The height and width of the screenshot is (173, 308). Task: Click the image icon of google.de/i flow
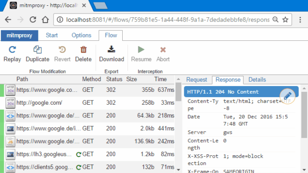coord(10,129)
